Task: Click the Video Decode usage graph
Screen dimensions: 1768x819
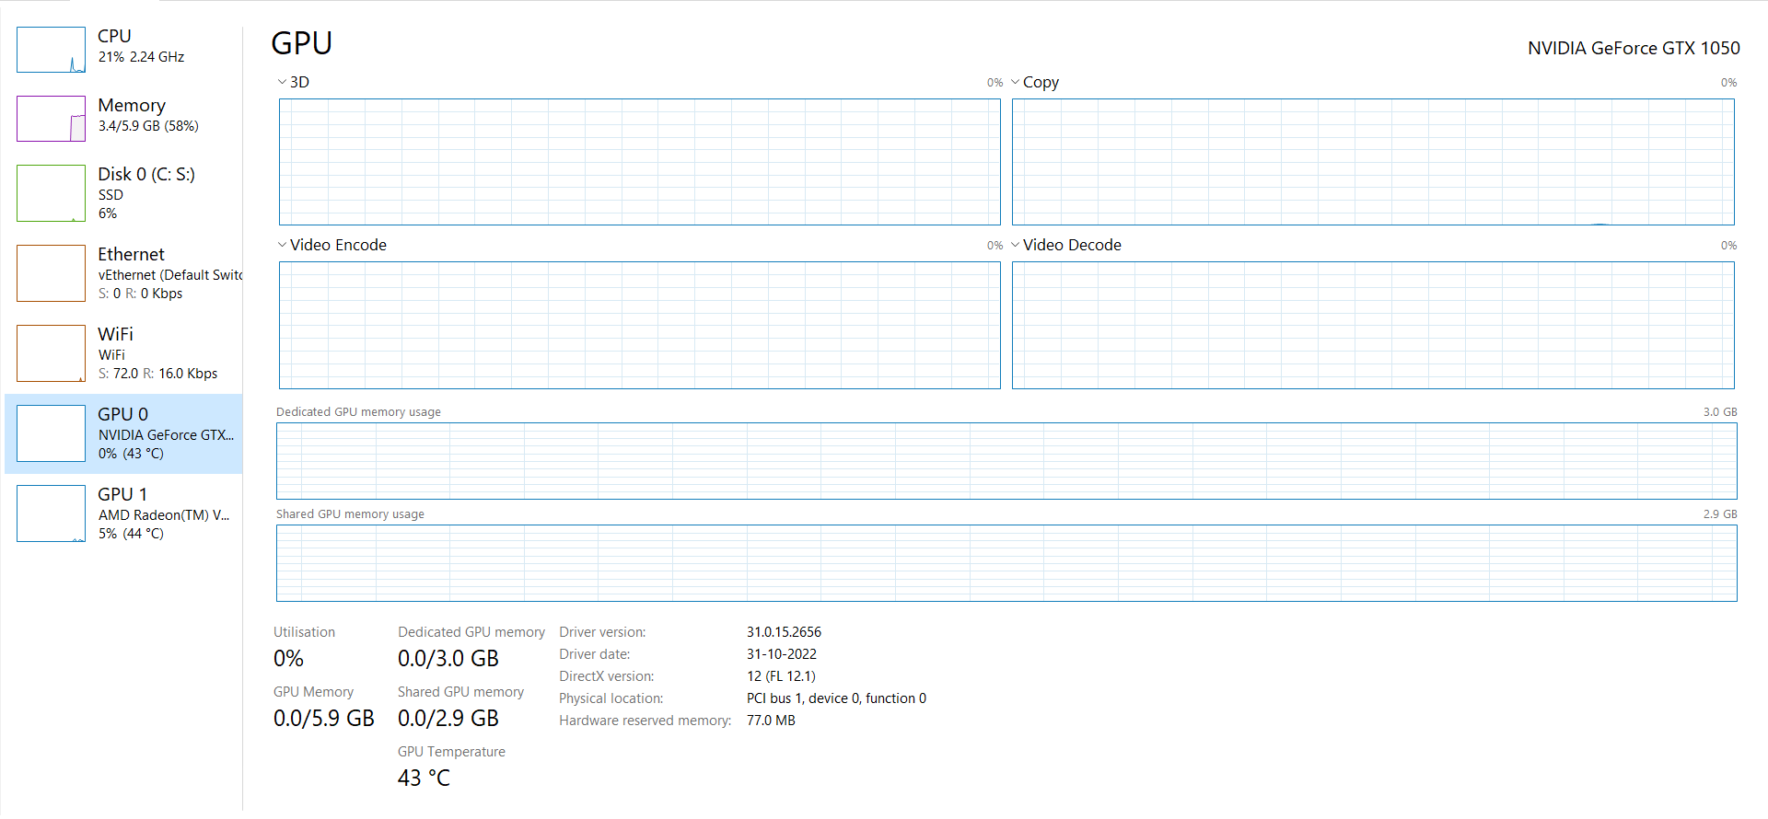Action: tap(1373, 325)
